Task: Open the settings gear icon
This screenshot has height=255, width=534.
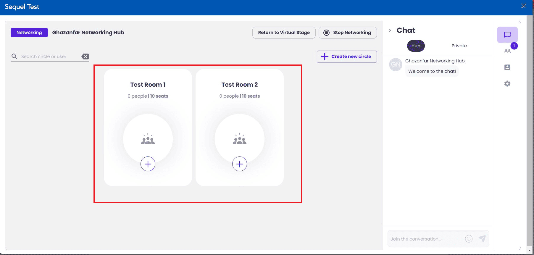Action: tap(507, 84)
